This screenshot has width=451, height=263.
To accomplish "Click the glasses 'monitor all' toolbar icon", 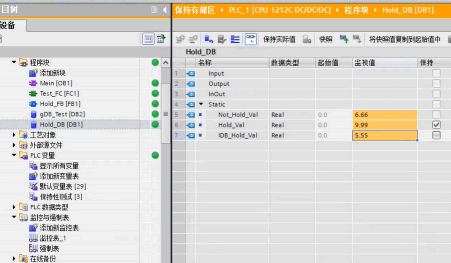I will 251,39.
